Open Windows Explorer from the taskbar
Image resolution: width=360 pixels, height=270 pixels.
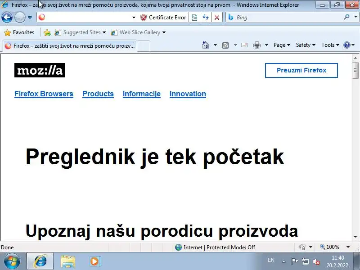68,261
